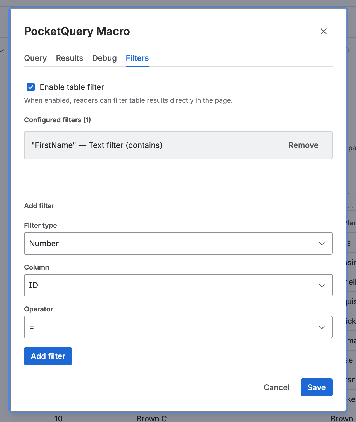This screenshot has height=422, width=356.
Task: Select the Filters tab
Action: [x=137, y=58]
